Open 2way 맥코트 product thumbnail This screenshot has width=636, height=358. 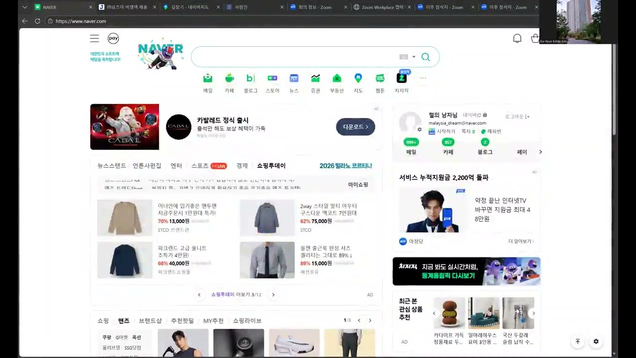267,218
